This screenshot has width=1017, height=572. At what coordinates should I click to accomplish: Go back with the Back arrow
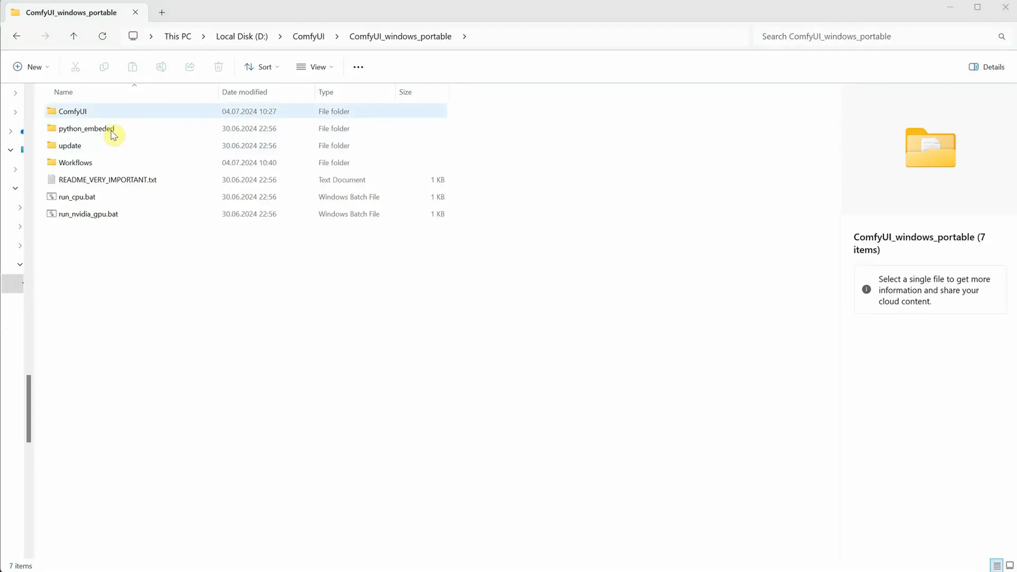pyautogui.click(x=17, y=36)
